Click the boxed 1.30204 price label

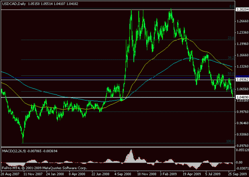242,10
